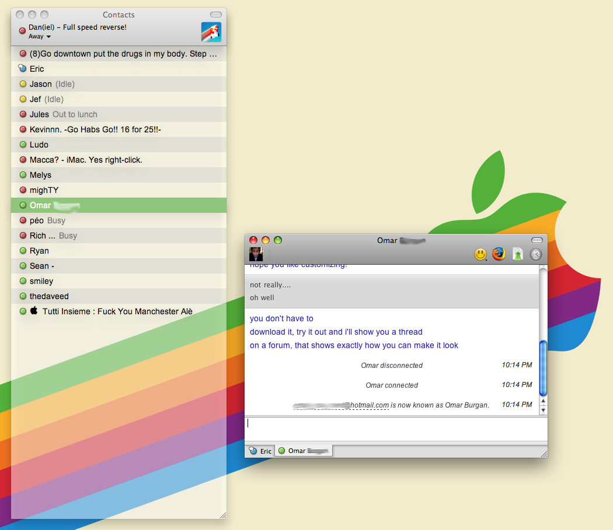Click the Firefox icon in chat toolbar
613x530 pixels.
[x=499, y=254]
